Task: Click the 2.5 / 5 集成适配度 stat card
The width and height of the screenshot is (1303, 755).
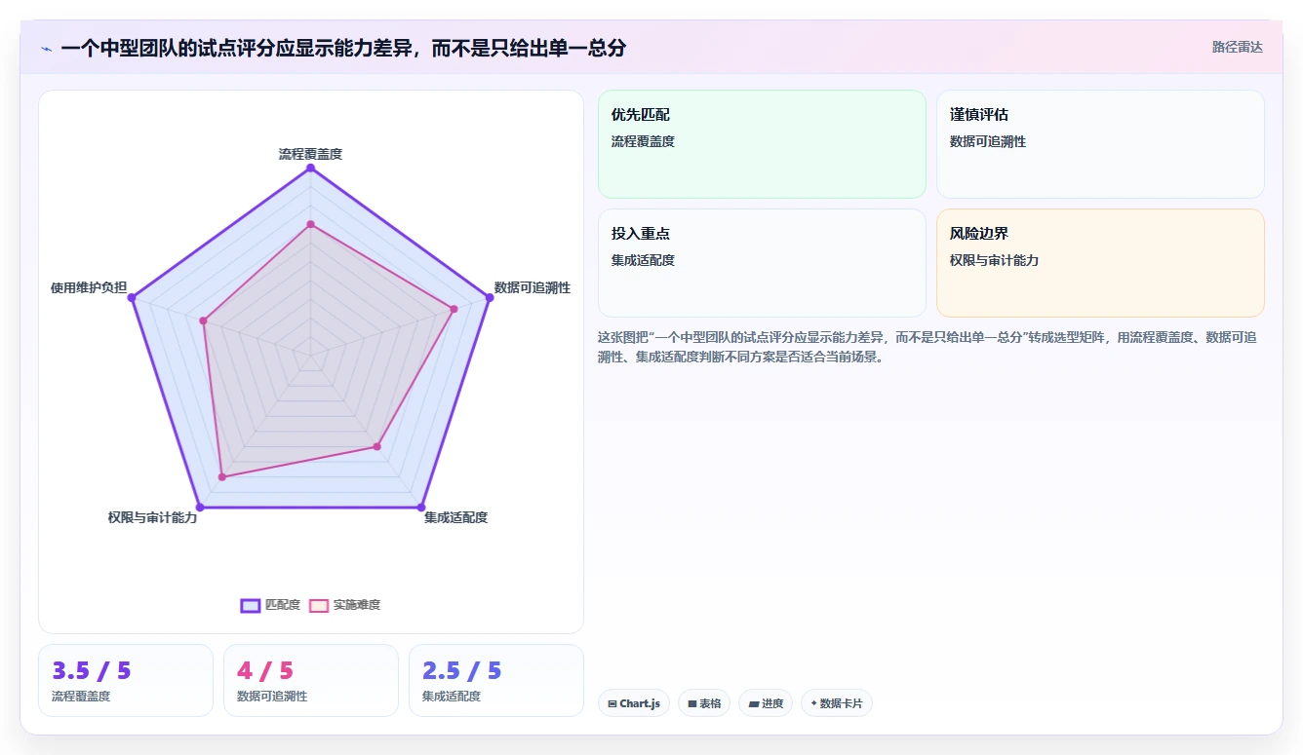Action: (496, 680)
